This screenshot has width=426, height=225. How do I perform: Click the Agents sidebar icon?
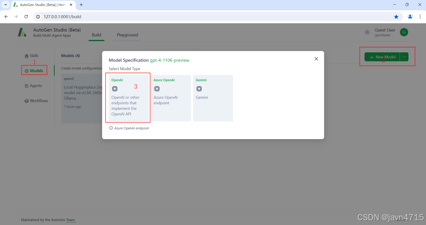(26, 86)
